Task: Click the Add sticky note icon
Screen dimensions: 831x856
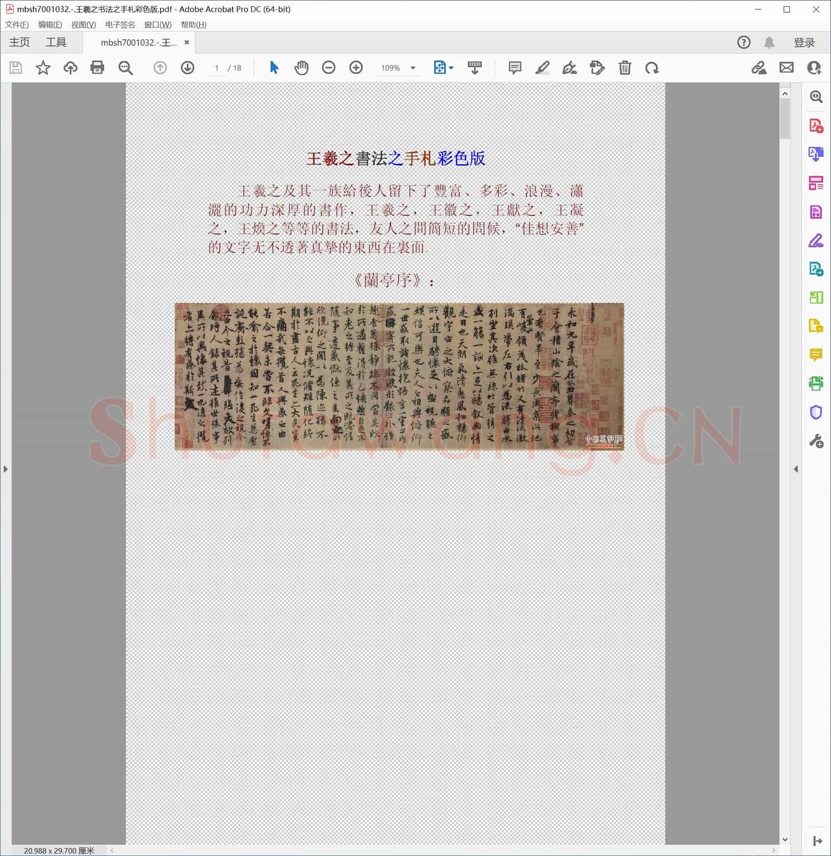Action: coord(514,68)
